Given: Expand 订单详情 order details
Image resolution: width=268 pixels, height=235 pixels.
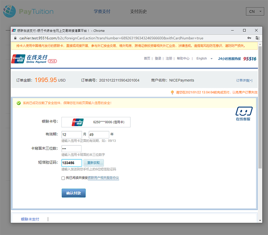Looking at the screenshot, I should click(x=244, y=80).
